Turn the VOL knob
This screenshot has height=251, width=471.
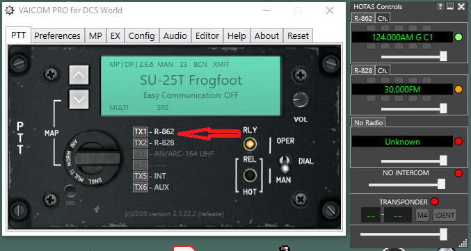pyautogui.click(x=301, y=99)
